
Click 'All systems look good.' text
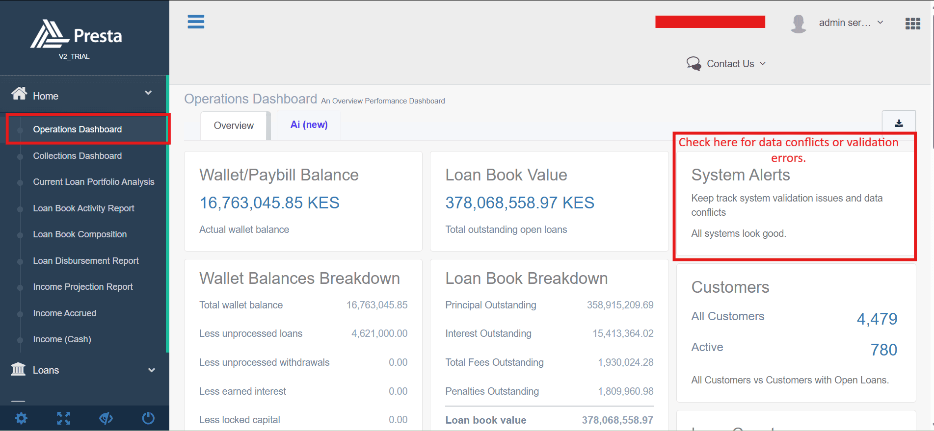pyautogui.click(x=739, y=233)
